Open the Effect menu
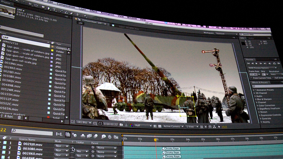The height and width of the screenshot is (159, 283). pyautogui.click(x=93, y=11)
